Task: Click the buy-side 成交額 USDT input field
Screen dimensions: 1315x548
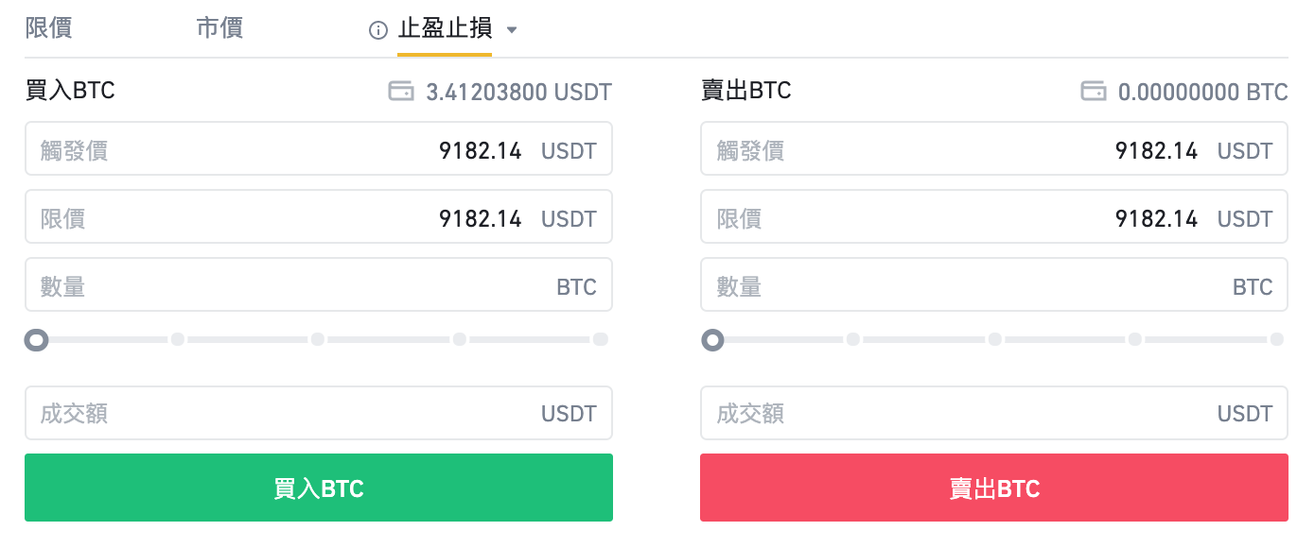Action: 284,413
